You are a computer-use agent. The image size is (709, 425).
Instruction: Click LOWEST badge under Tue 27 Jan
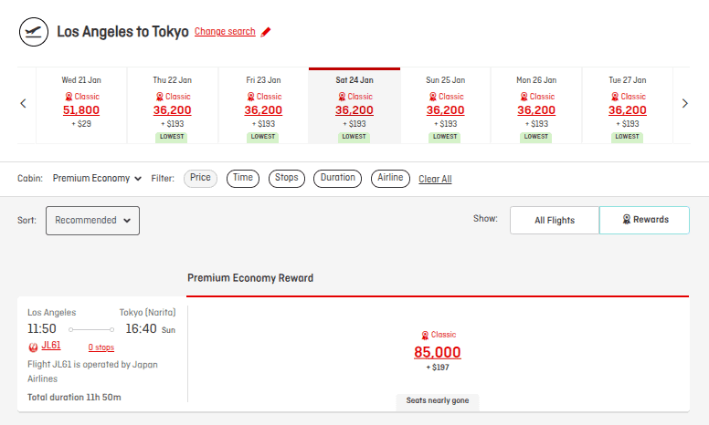click(627, 137)
